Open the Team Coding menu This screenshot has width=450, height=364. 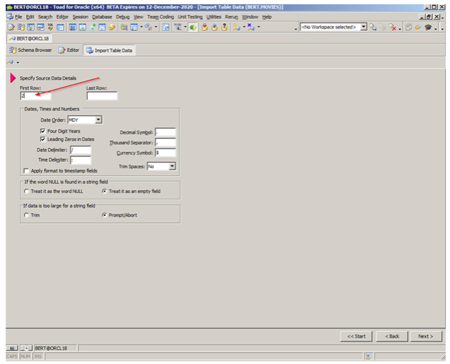(x=160, y=17)
